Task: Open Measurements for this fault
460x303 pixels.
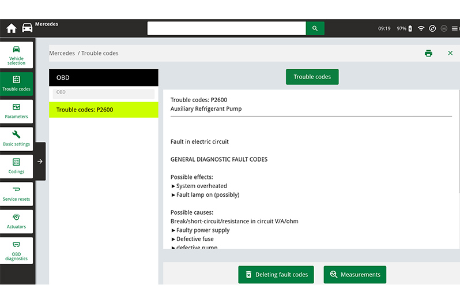Action: tap(355, 275)
